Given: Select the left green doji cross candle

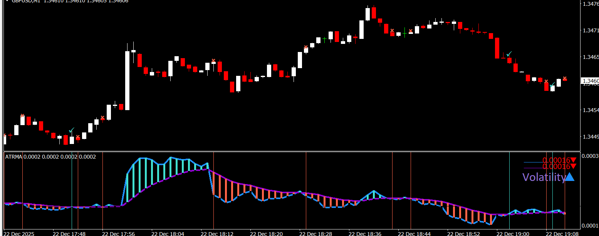Looking at the screenshot, I should pyautogui.click(x=324, y=39).
